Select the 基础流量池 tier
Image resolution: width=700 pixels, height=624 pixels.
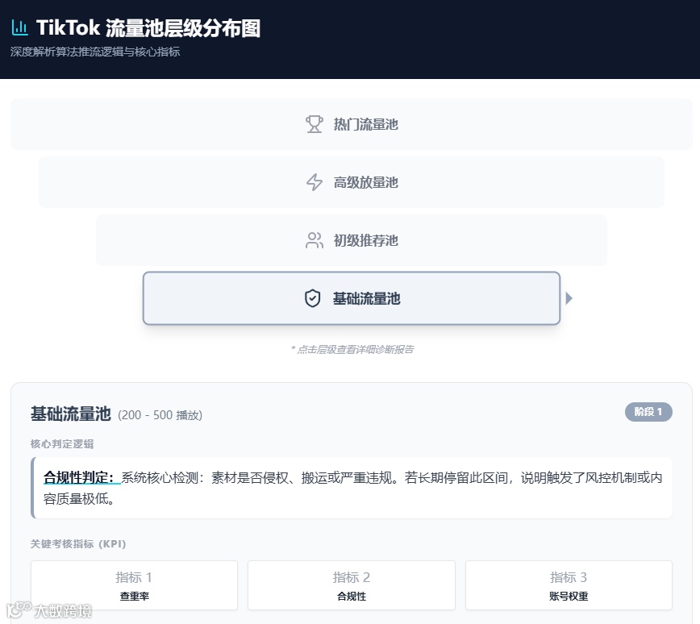point(352,298)
